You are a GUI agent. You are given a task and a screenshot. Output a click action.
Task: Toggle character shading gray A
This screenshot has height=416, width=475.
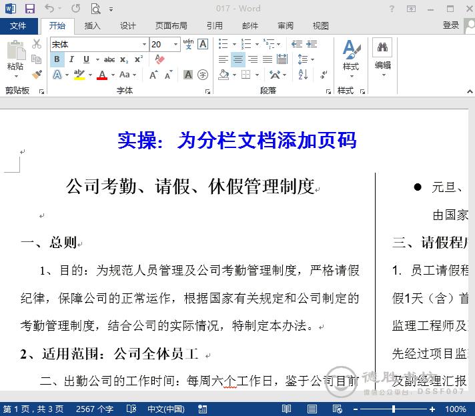coord(188,75)
